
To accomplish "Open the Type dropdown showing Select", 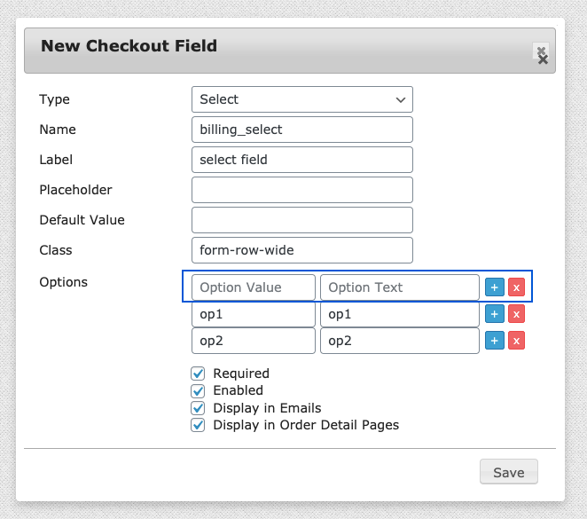I will [302, 99].
